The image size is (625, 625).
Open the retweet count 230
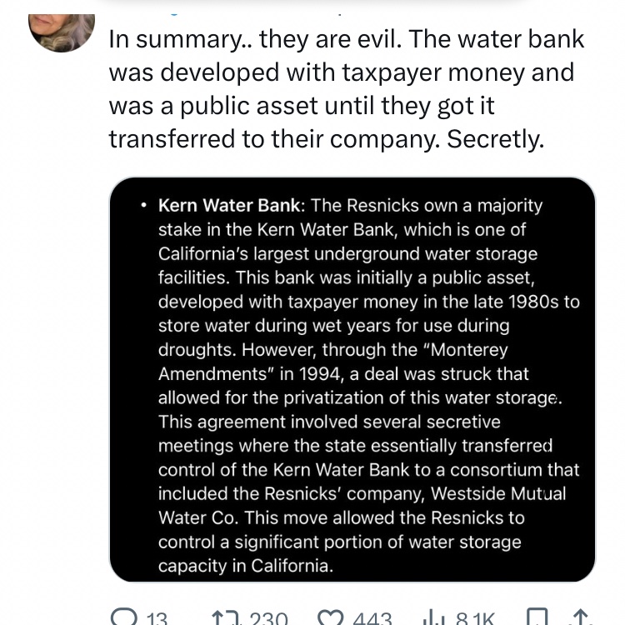(268, 618)
